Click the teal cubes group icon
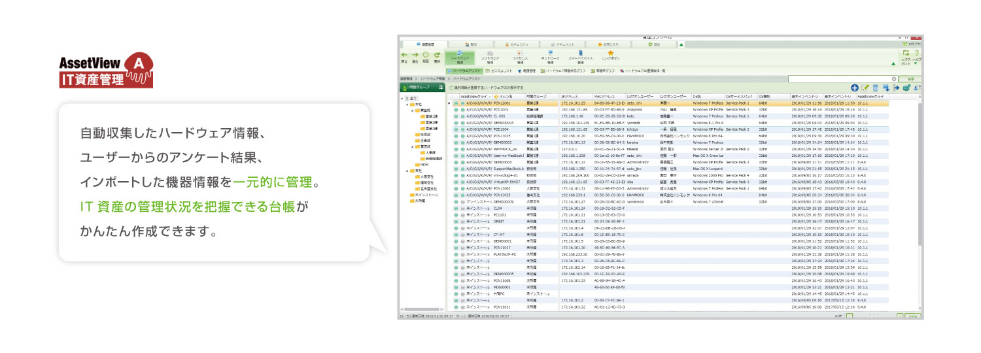The width and height of the screenshot is (981, 353). point(906,87)
